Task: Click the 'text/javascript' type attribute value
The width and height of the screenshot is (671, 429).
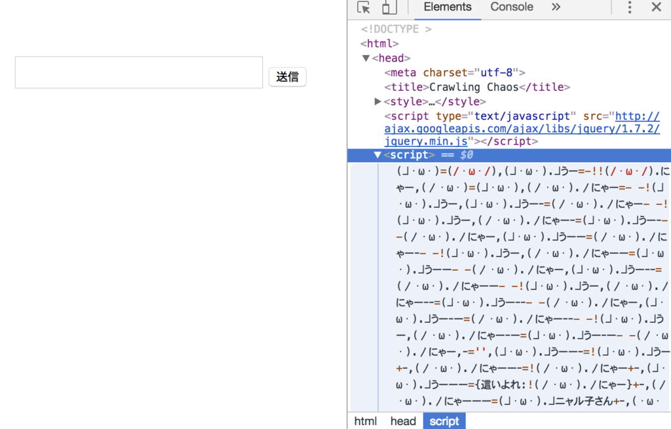Action: click(522, 116)
